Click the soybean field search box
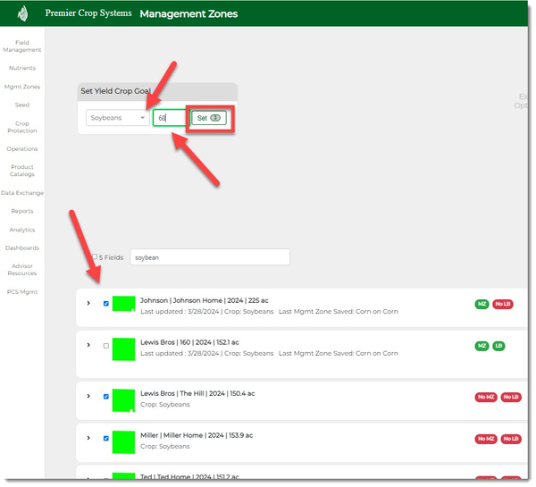 point(210,257)
